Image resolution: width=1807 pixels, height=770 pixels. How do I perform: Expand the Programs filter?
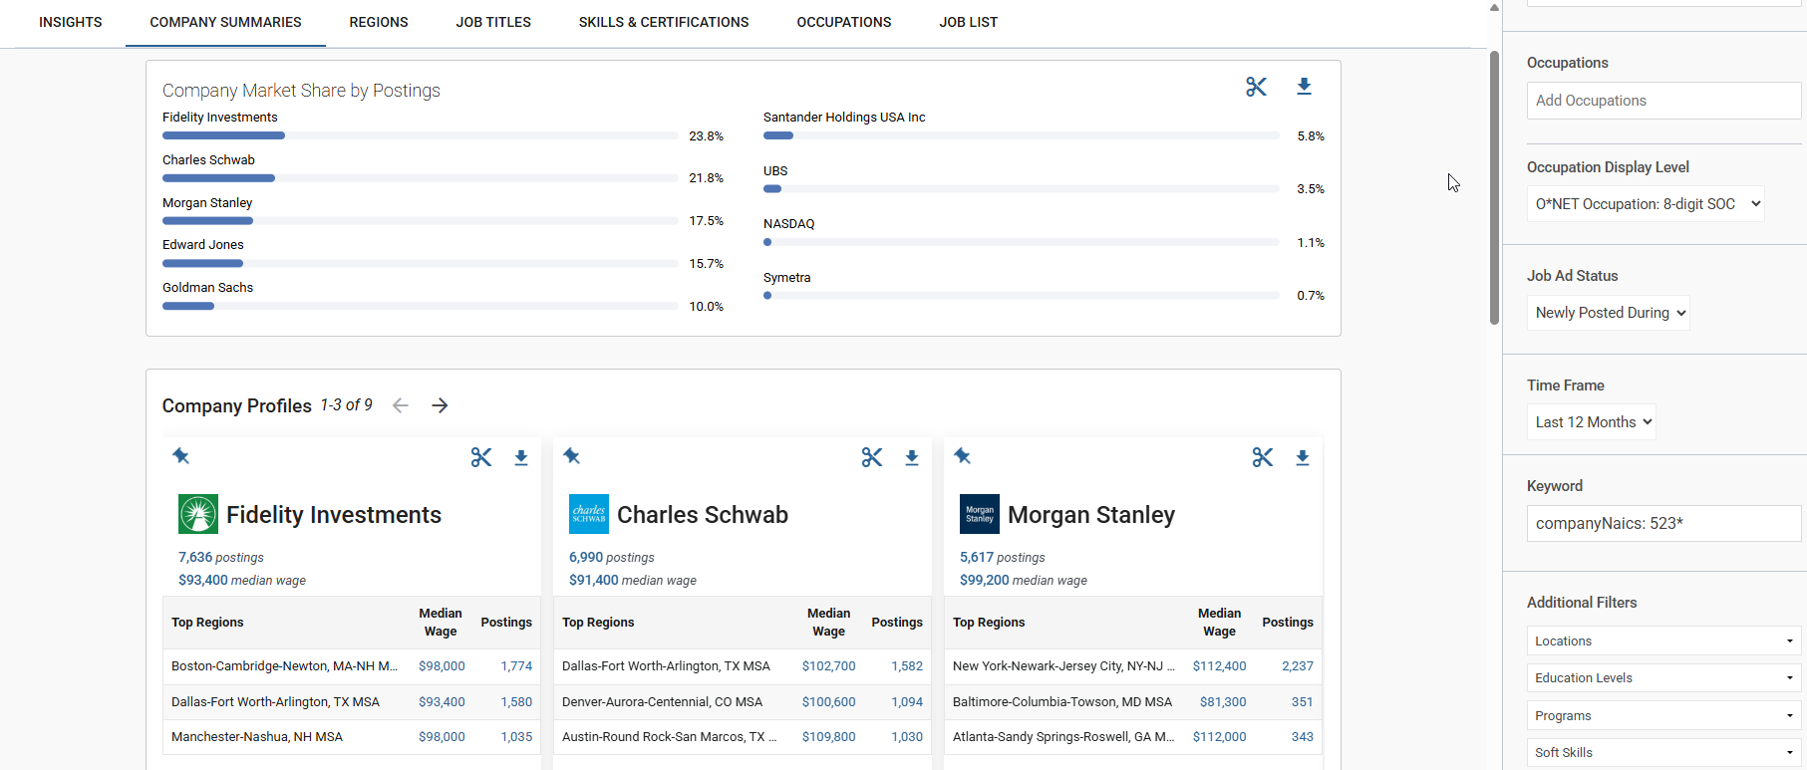click(x=1664, y=715)
